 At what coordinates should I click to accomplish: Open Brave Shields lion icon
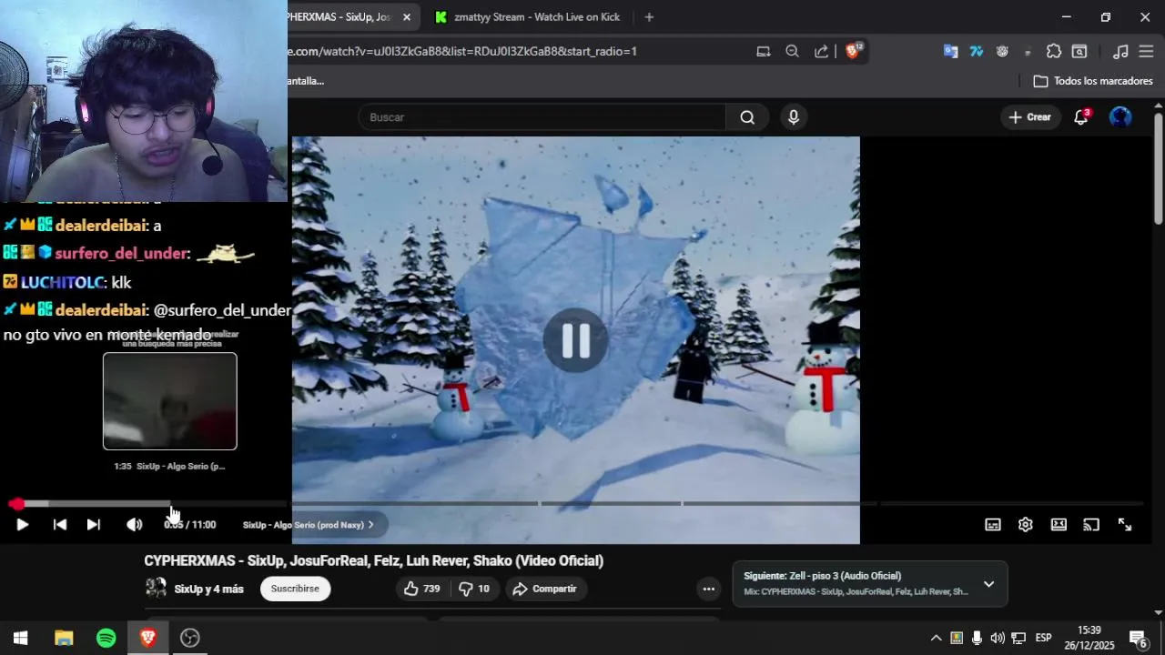(x=853, y=51)
